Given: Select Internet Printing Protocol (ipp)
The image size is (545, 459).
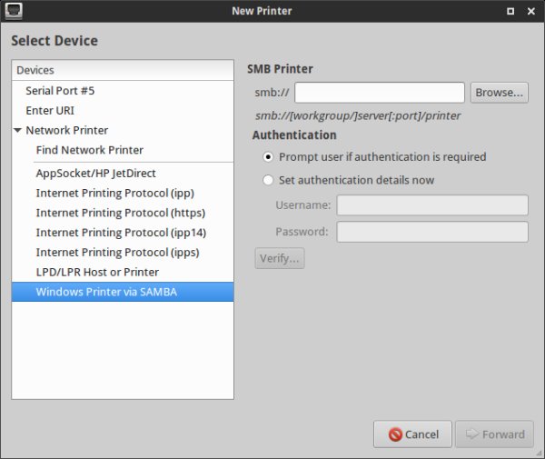Looking at the screenshot, I should tap(114, 193).
